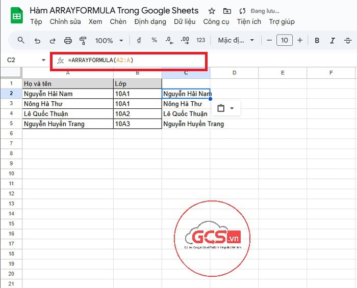Open the paste options dropdown
The image size is (357, 288).
[x=225, y=108]
